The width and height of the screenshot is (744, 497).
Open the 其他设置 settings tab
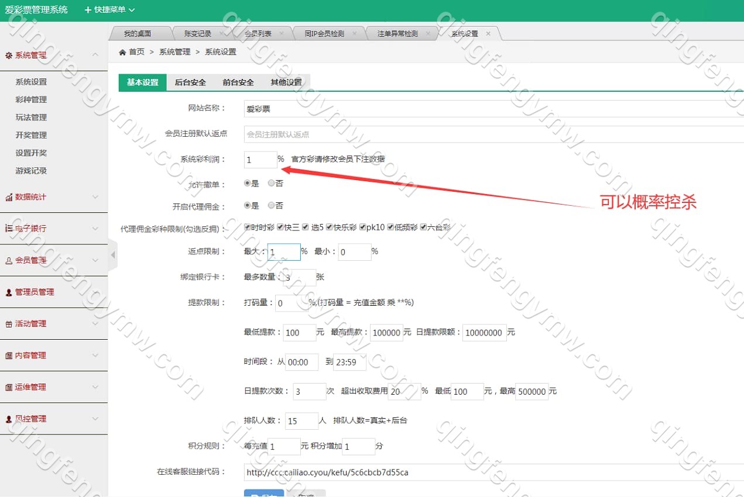286,82
